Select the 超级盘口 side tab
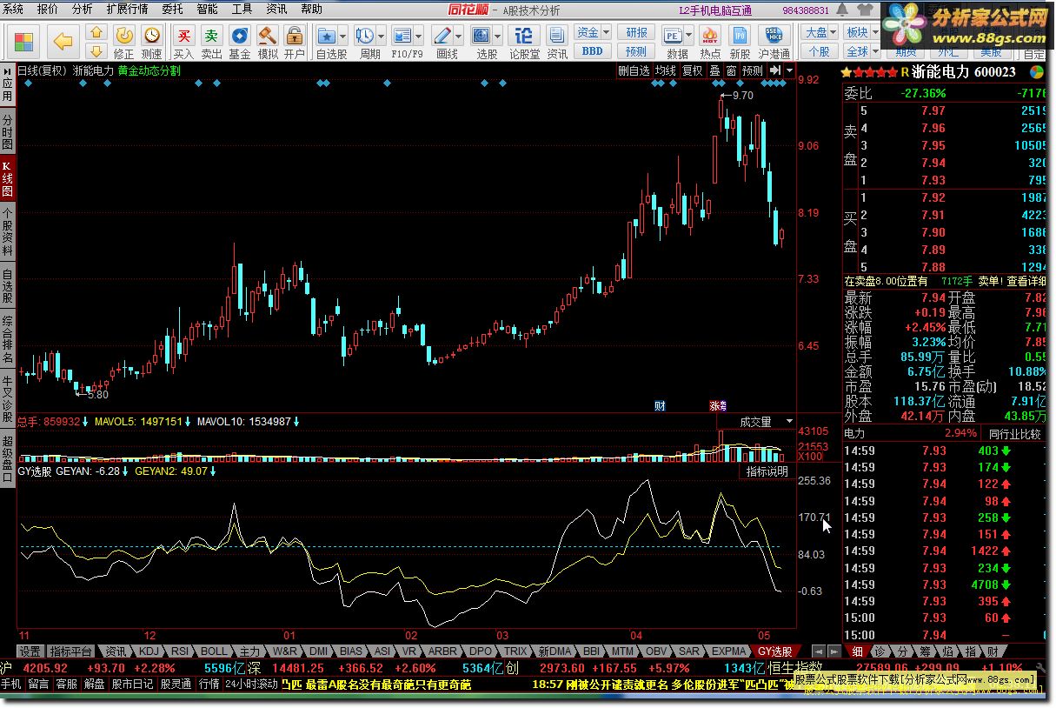 pyautogui.click(x=7, y=457)
